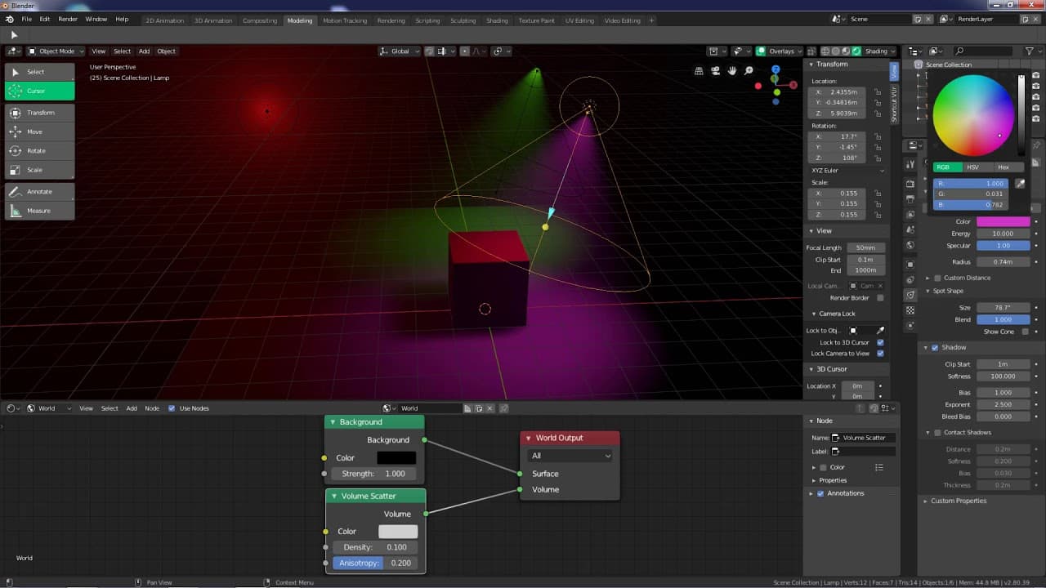
Task: Select the Cursor tool in toolbar
Action: [x=39, y=91]
